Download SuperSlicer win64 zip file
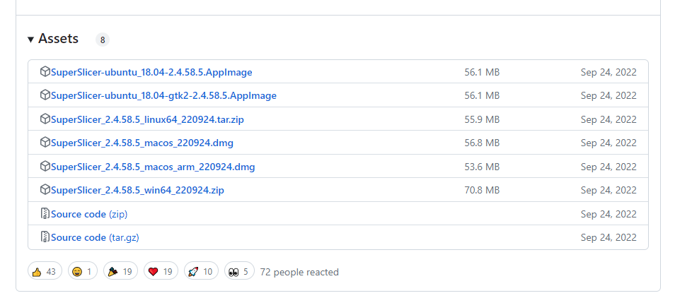Screen dimensions: 675x298 [x=137, y=190]
